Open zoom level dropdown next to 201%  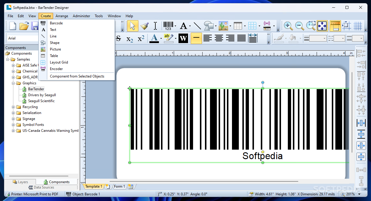point(360,194)
